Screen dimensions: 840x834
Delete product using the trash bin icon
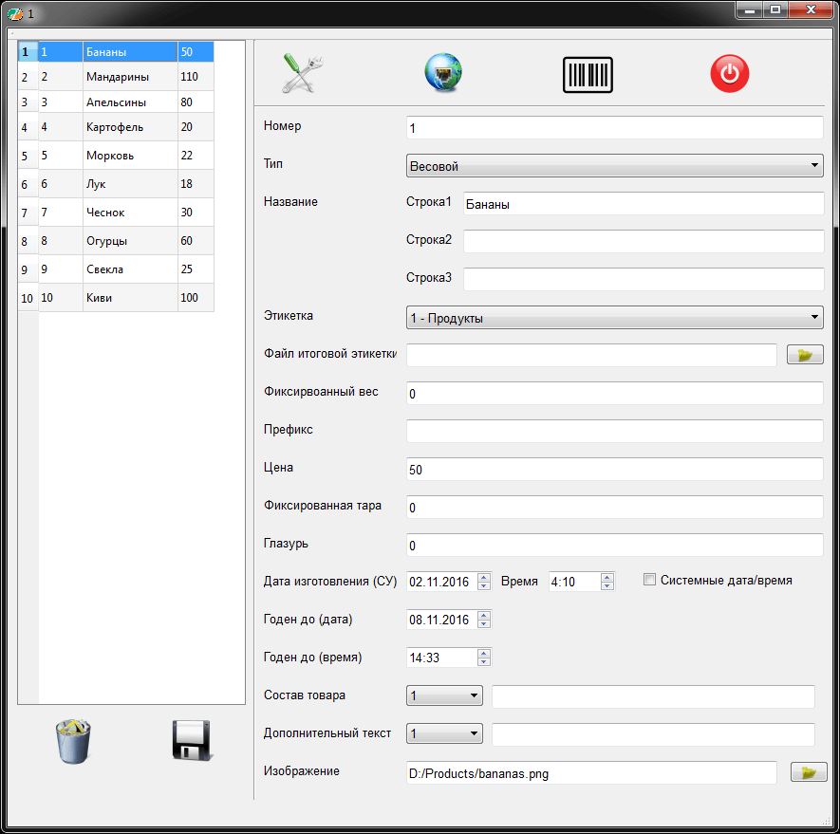tap(73, 741)
